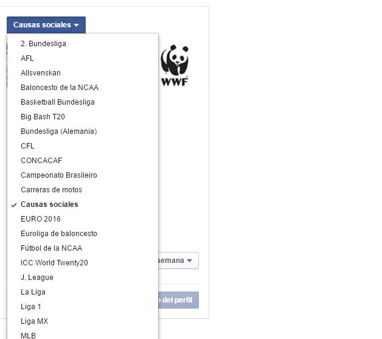Screen dimensions: 382x339
Task: Click the checkmark beside Causas sociales
Action: (x=14, y=204)
